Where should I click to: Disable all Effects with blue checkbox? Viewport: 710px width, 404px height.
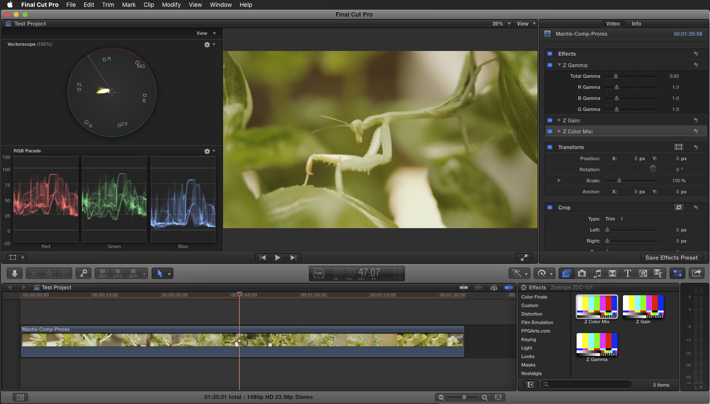[x=550, y=54]
